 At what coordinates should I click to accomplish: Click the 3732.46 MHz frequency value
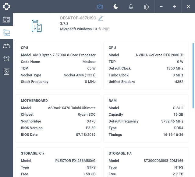[172, 121]
